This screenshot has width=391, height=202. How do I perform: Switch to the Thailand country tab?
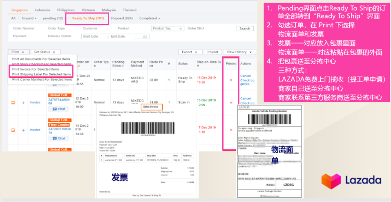[x=130, y=10]
